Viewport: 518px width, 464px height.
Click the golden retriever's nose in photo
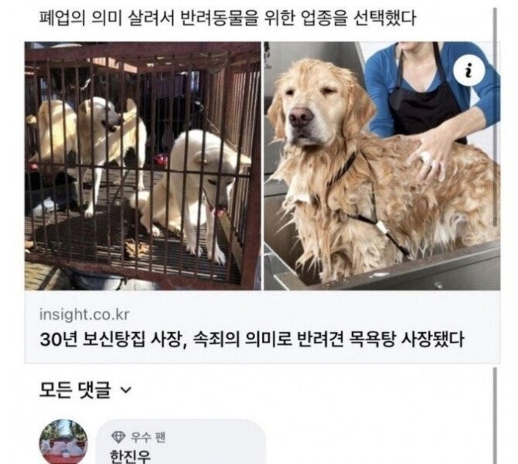[300, 117]
